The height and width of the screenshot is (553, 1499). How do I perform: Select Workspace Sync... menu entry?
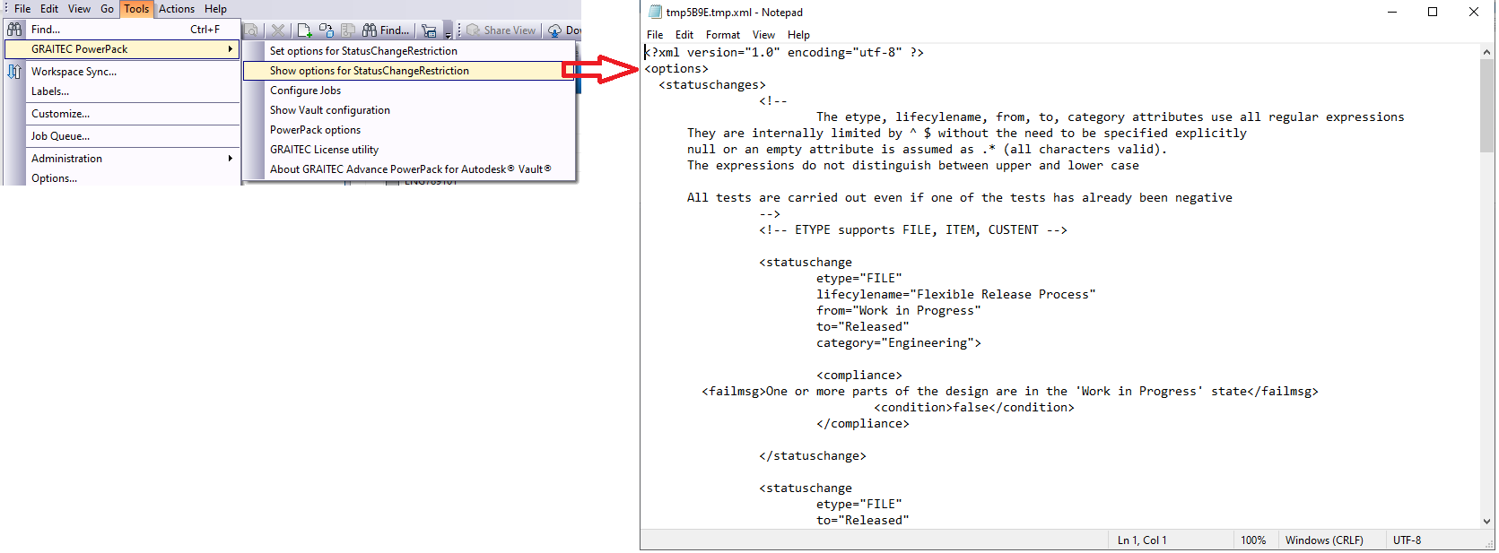[123, 72]
